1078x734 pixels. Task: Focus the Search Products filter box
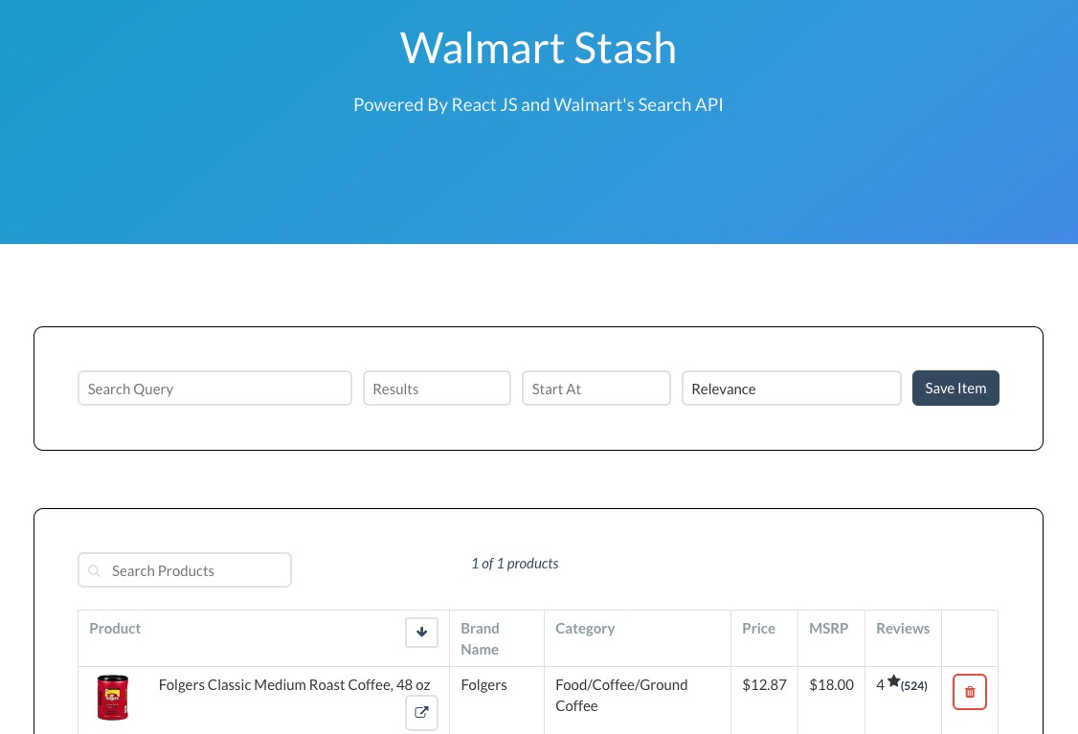click(185, 570)
